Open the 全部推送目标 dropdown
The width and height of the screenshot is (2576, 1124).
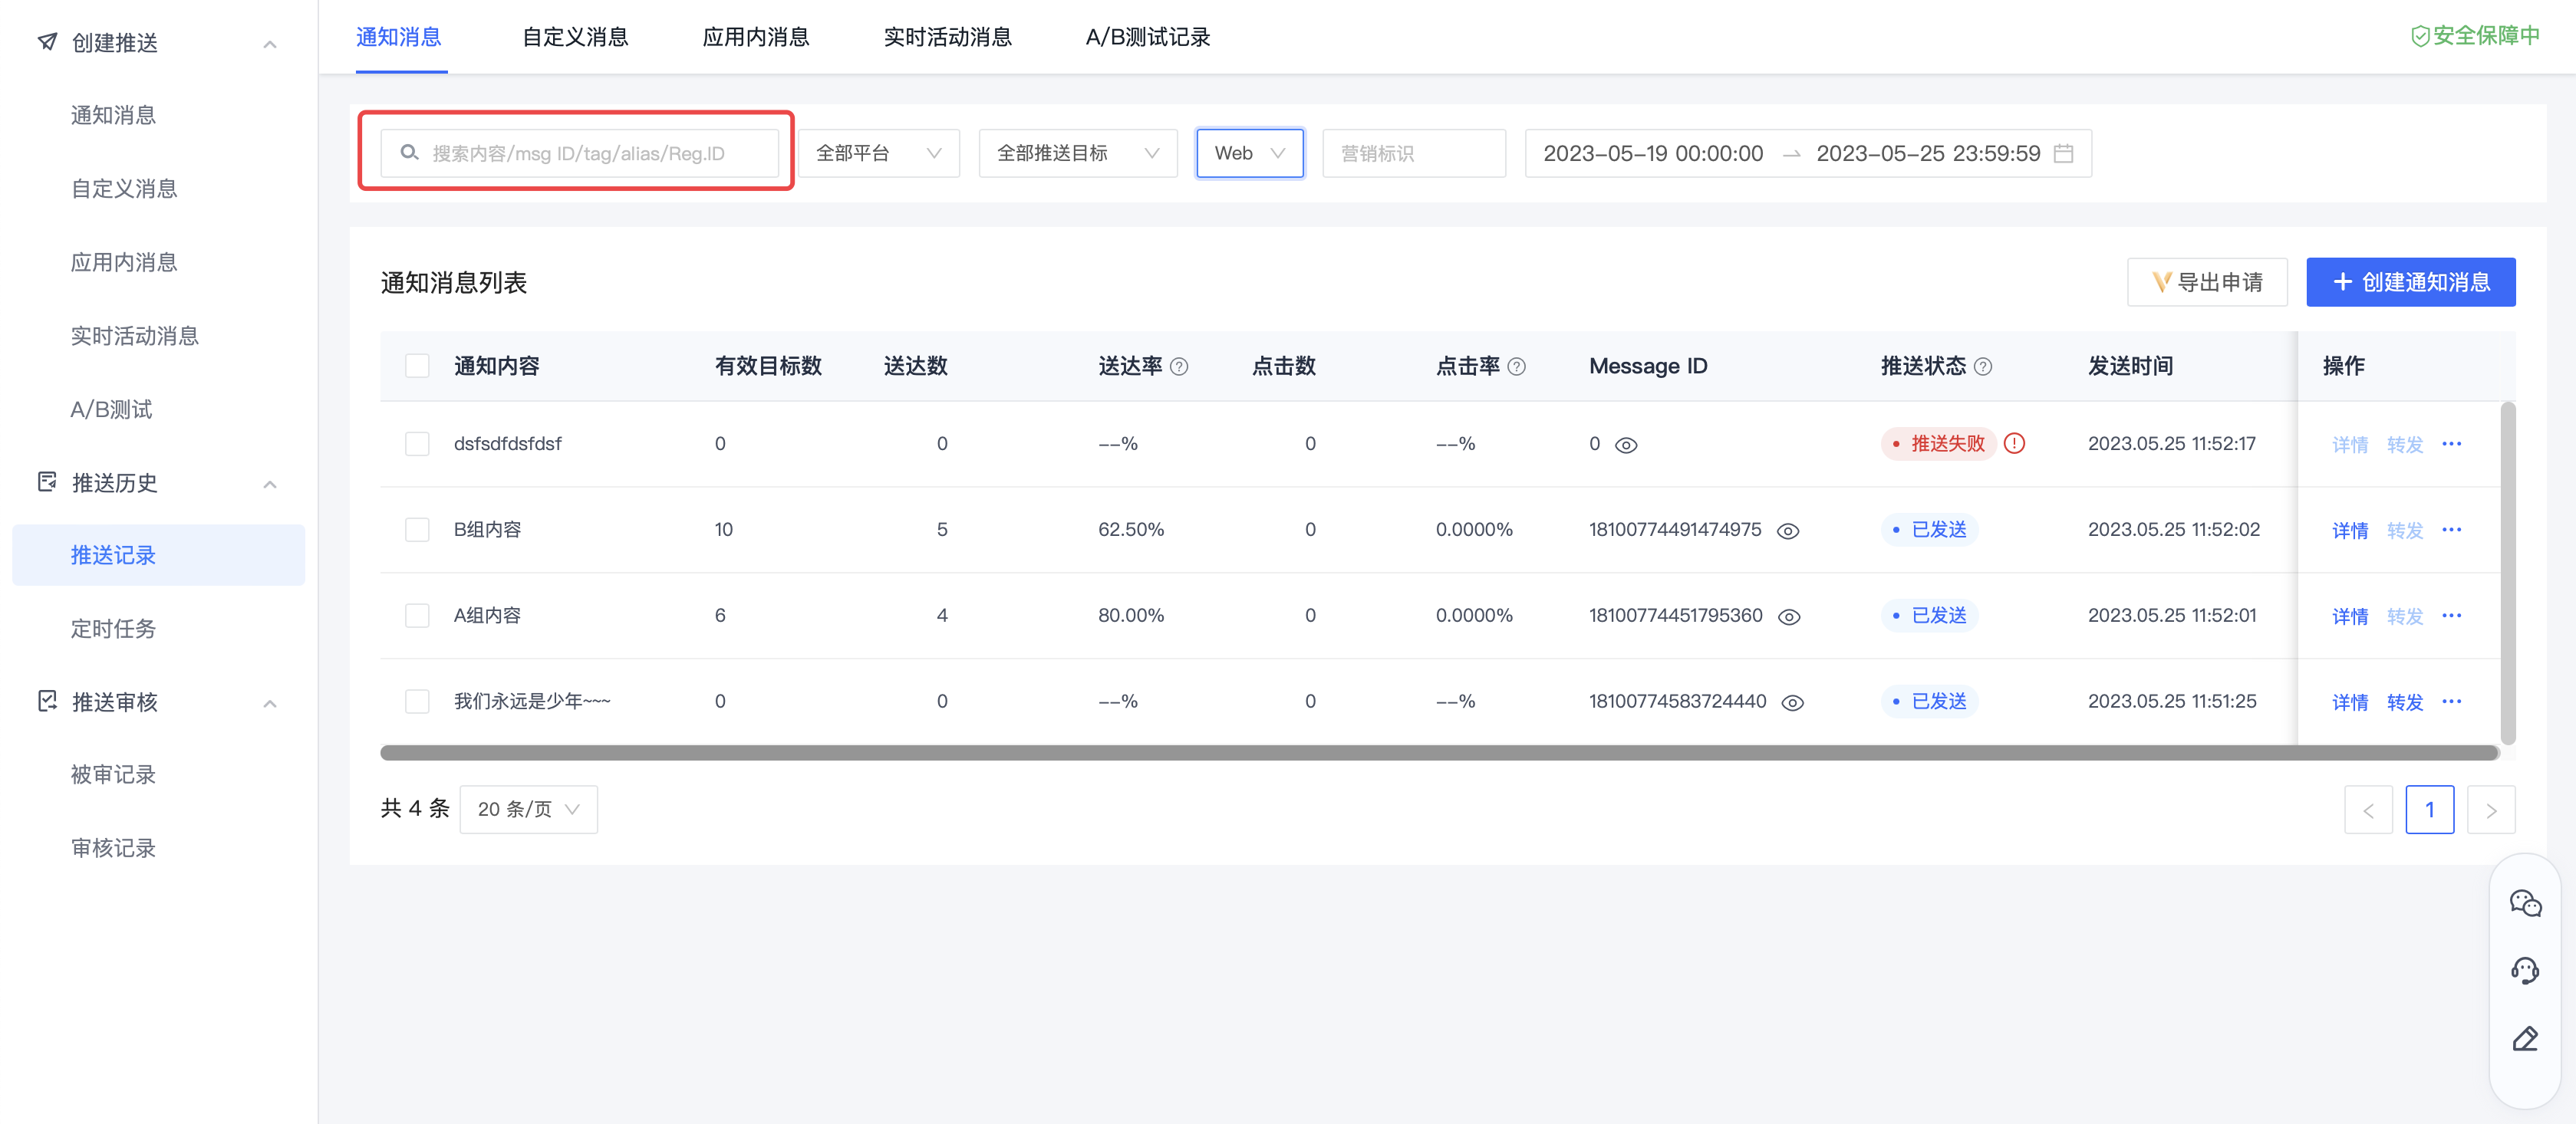point(1078,153)
